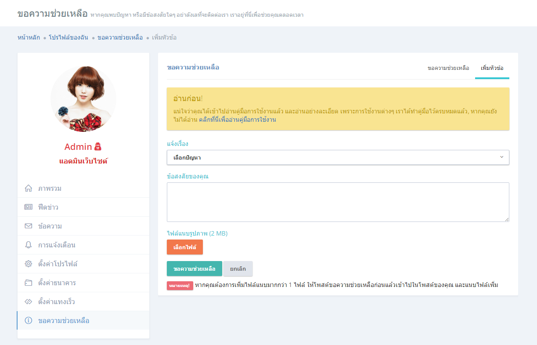Click the home icon beside ภาพรวม
This screenshot has height=345, width=537.
point(29,189)
